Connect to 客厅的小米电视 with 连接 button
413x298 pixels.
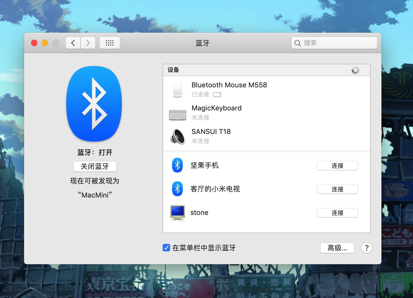(x=338, y=189)
